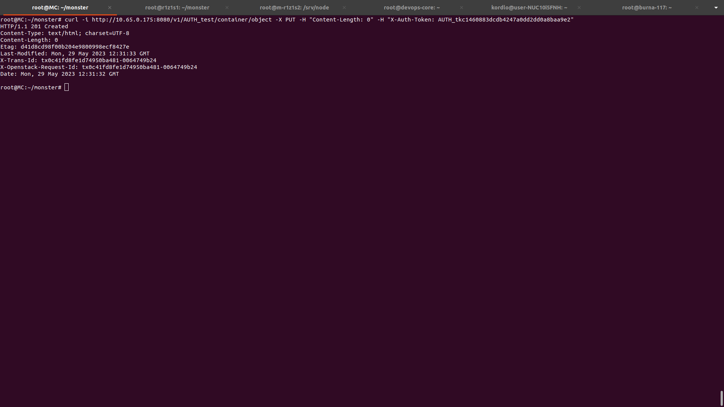
Task: Close the root@r1z1s1 tab
Action: (227, 8)
